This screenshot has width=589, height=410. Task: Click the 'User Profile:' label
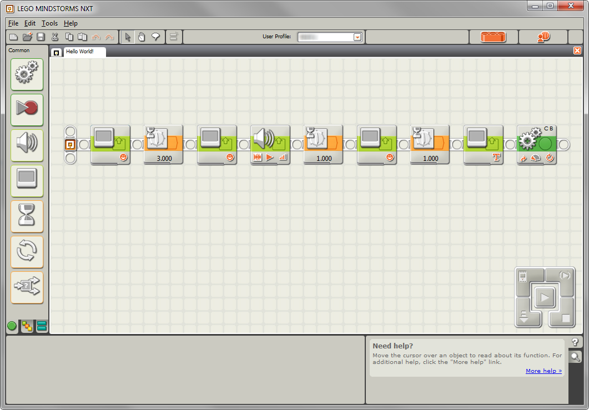point(276,37)
